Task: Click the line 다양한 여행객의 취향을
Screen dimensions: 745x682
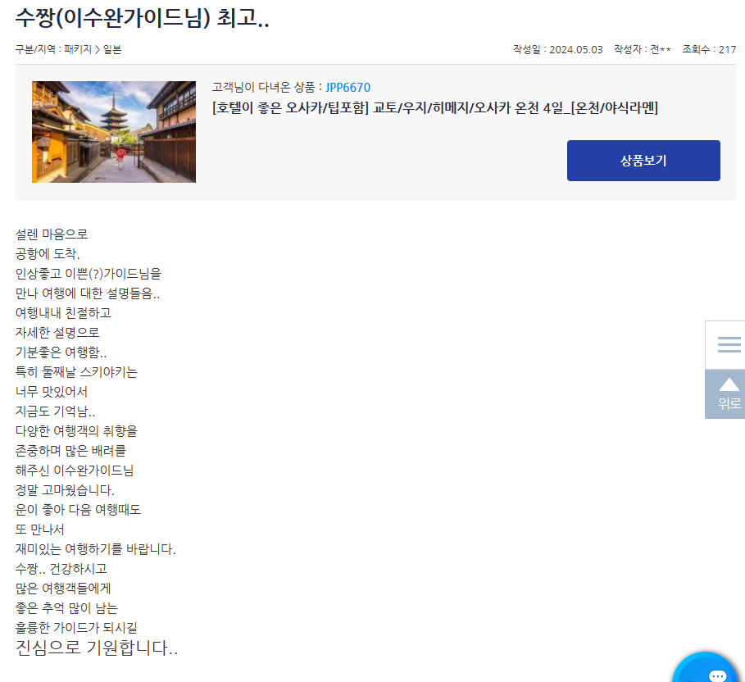Action: pyautogui.click(x=76, y=431)
